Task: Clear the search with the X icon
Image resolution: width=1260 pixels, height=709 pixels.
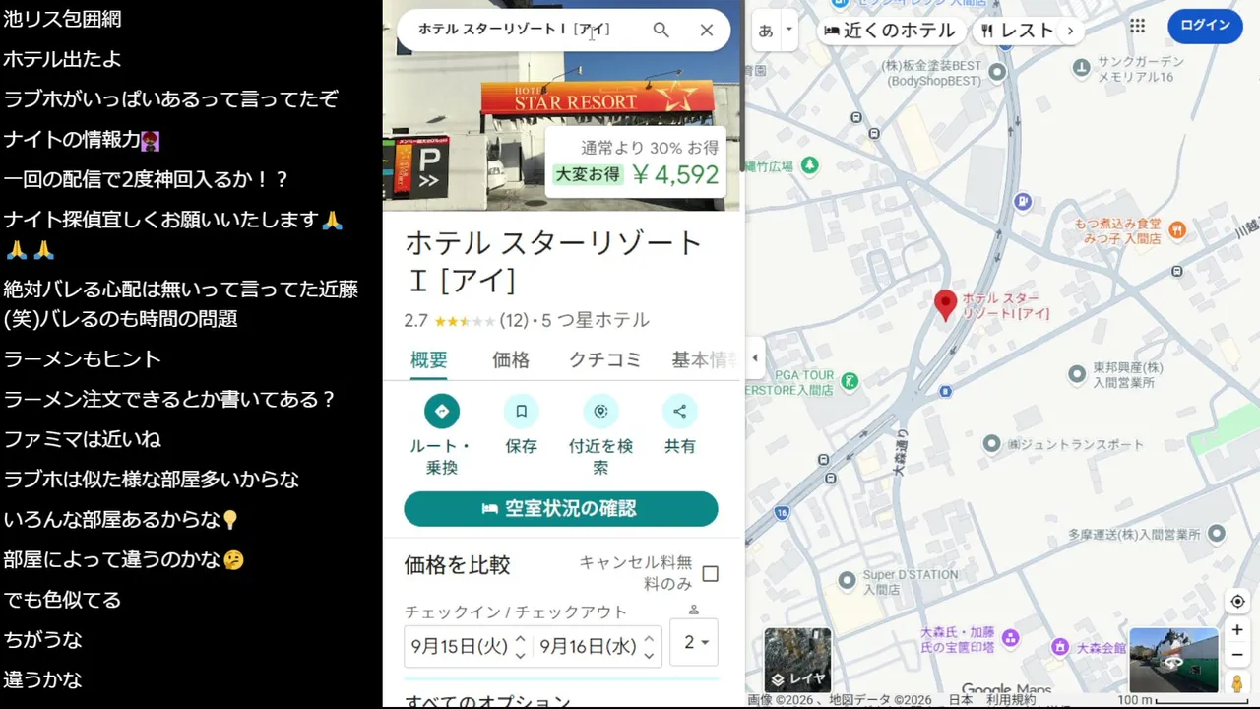Action: click(x=706, y=30)
